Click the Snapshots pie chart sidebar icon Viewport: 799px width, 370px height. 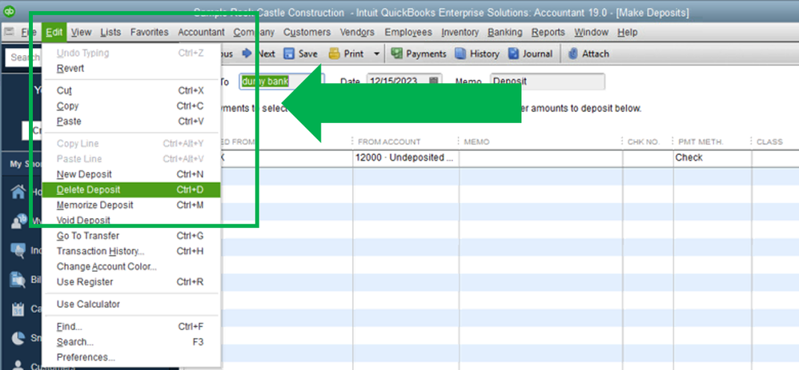(x=18, y=338)
